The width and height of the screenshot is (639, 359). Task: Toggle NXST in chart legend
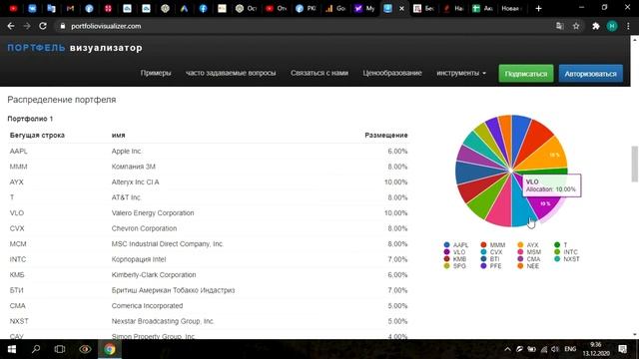(567, 259)
